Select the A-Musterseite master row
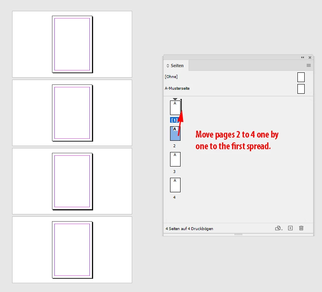 pyautogui.click(x=238, y=88)
